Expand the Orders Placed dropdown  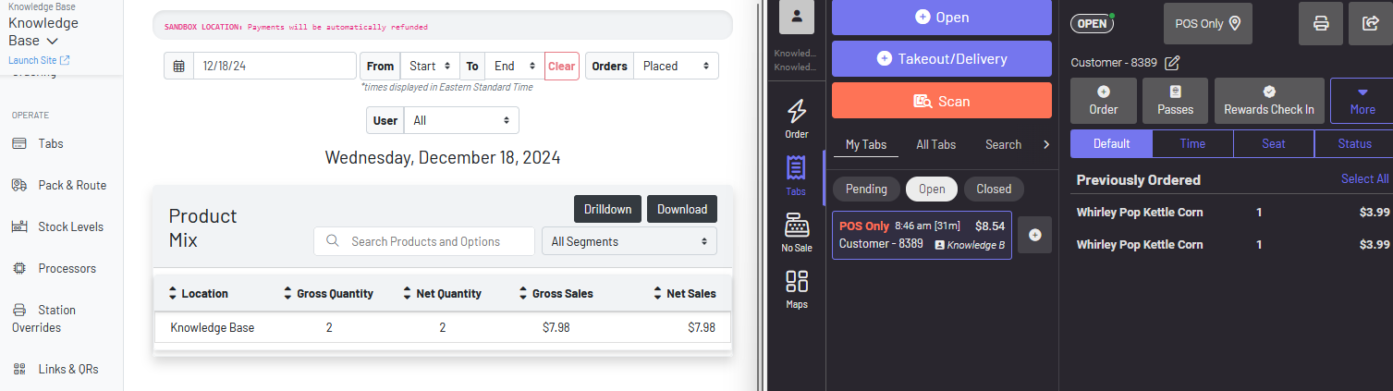(675, 67)
